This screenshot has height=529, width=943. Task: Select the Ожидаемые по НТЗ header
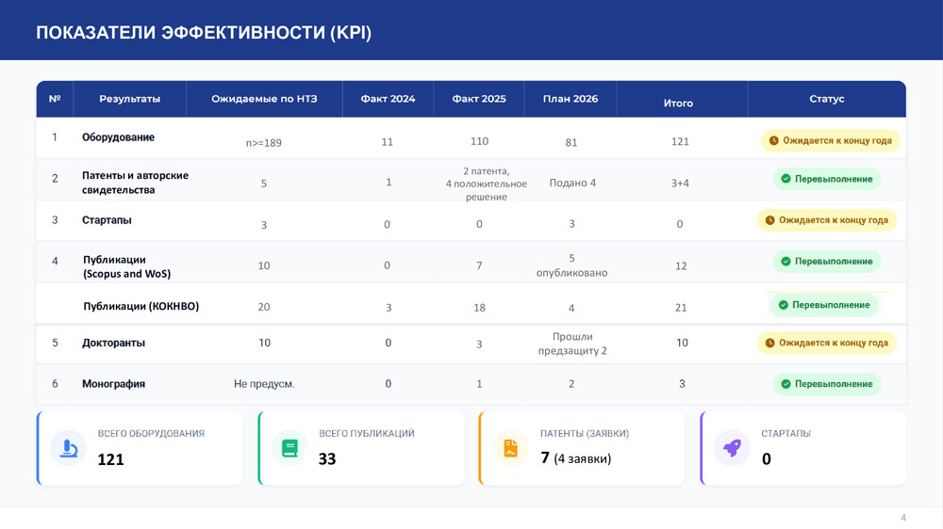pyautogui.click(x=263, y=99)
